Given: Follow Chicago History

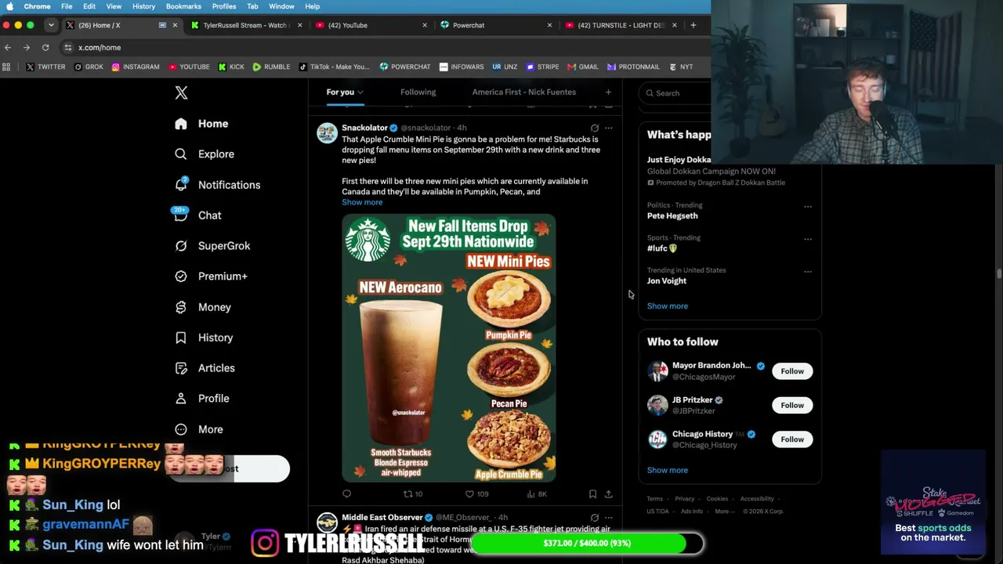Looking at the screenshot, I should pyautogui.click(x=792, y=439).
